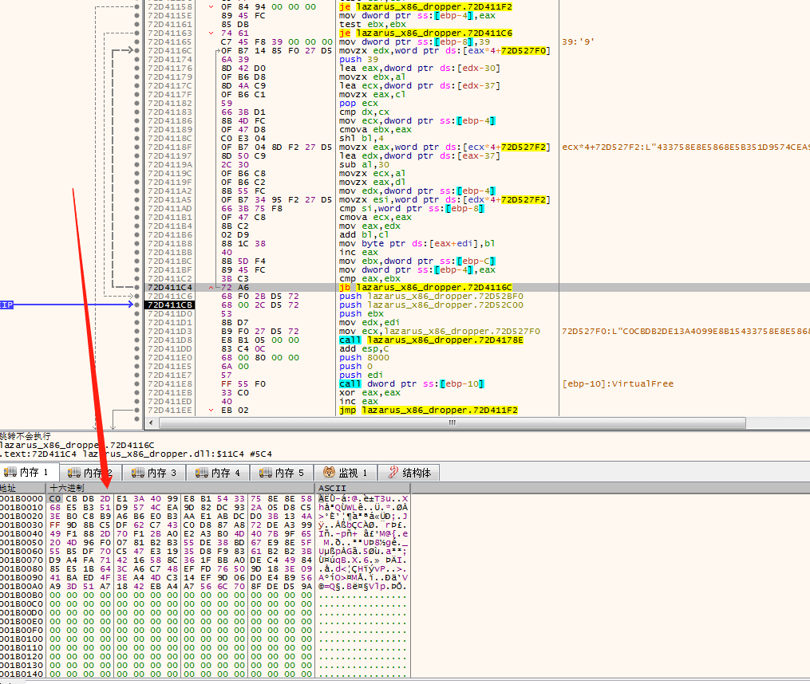Select push 8000 instruction row
This screenshot has width=810, height=684.
[x=364, y=358]
